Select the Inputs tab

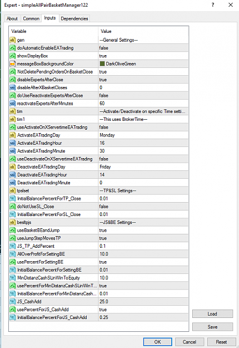point(50,18)
